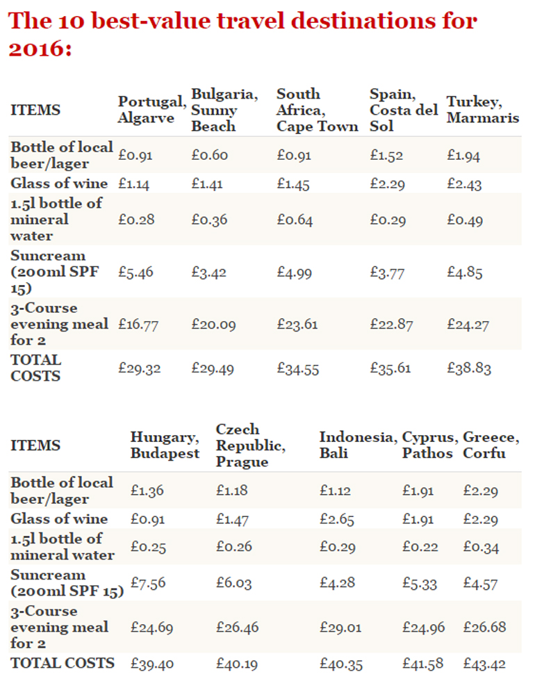Select the Portugal, Algarve column header
535x688 pixels.
point(151,110)
